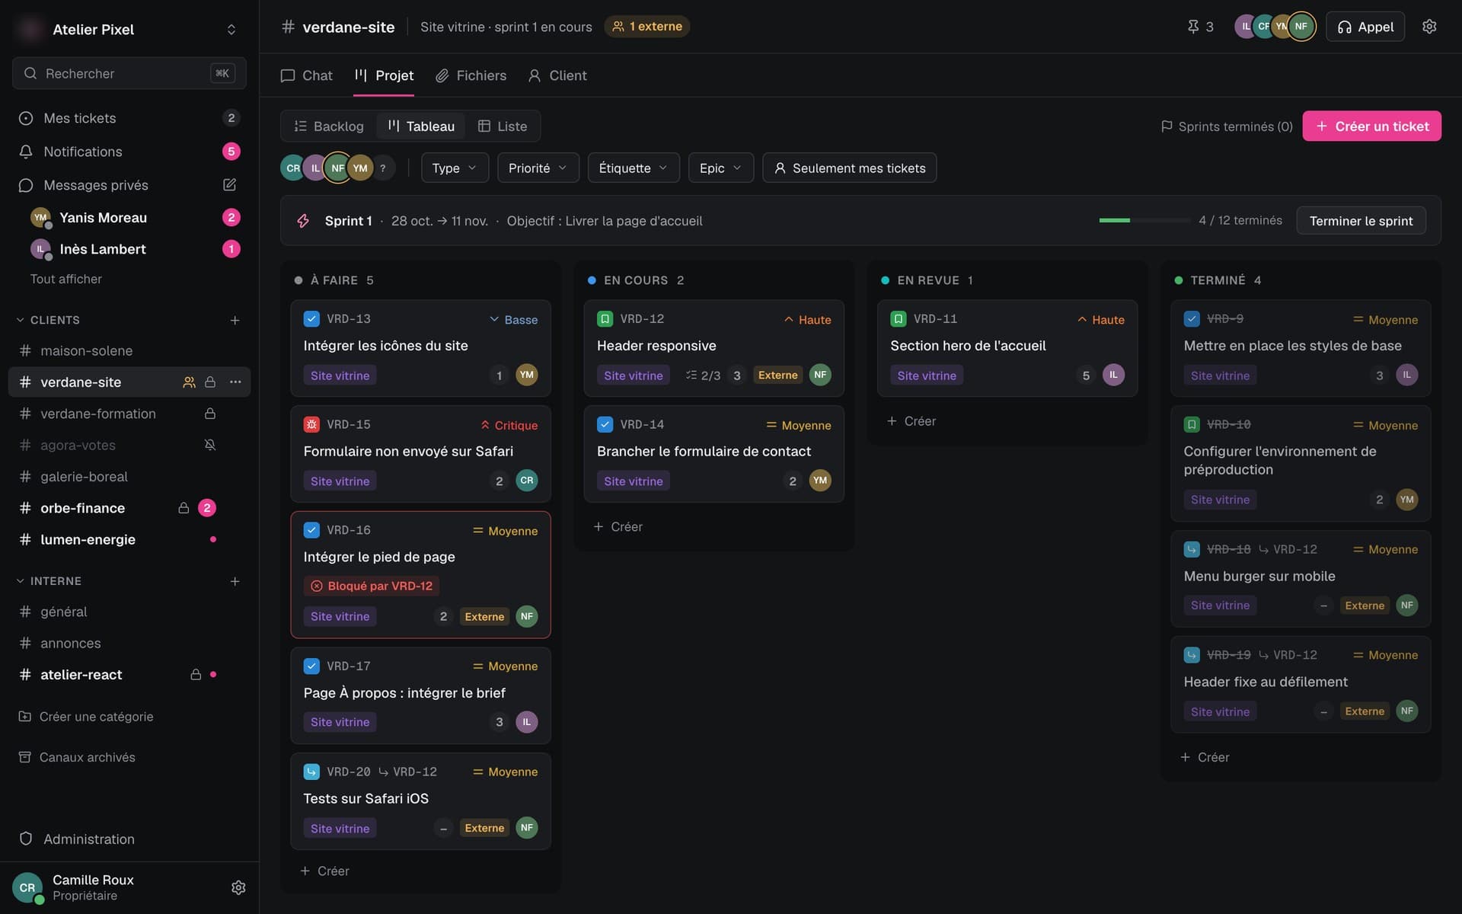Click lock icon on orbe-finance channel
This screenshot has height=914, width=1462.
click(x=184, y=508)
